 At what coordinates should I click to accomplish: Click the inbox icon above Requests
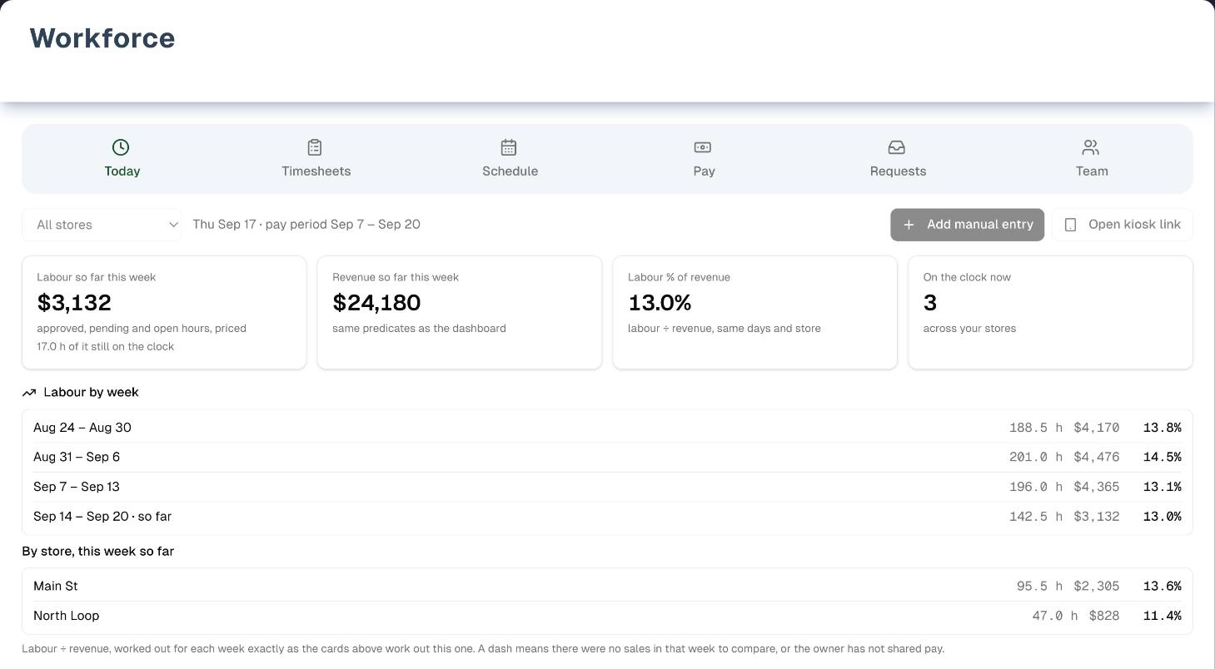(x=897, y=147)
